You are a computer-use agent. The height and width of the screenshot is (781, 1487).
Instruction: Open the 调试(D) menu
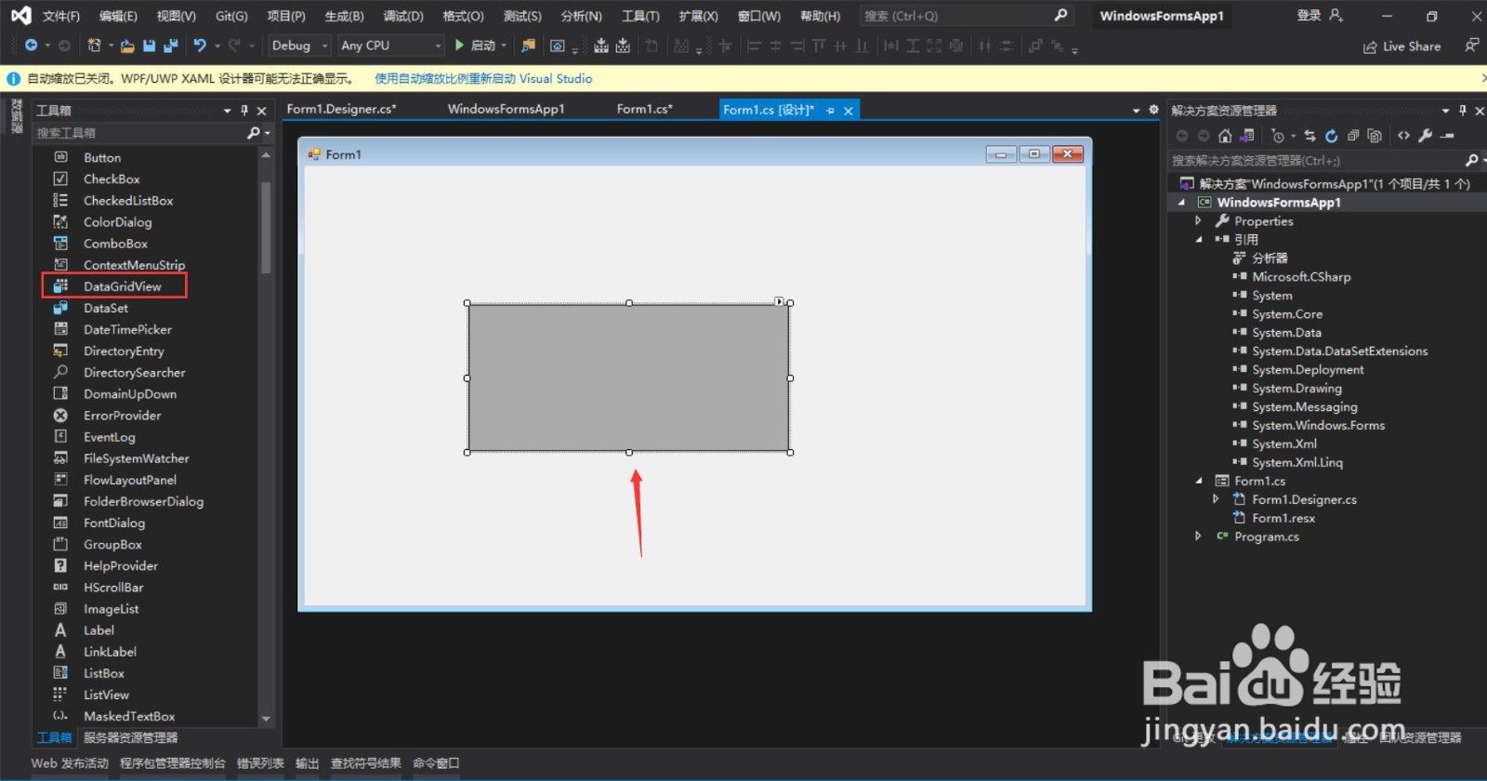click(x=403, y=16)
